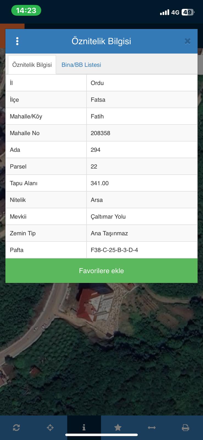Open favorites with the star icon

tap(118, 427)
